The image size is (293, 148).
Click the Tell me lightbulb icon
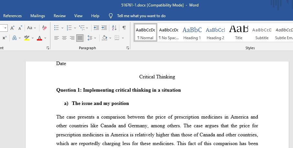point(111,16)
